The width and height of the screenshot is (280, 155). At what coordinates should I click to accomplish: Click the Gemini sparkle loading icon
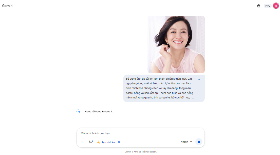[79, 111]
